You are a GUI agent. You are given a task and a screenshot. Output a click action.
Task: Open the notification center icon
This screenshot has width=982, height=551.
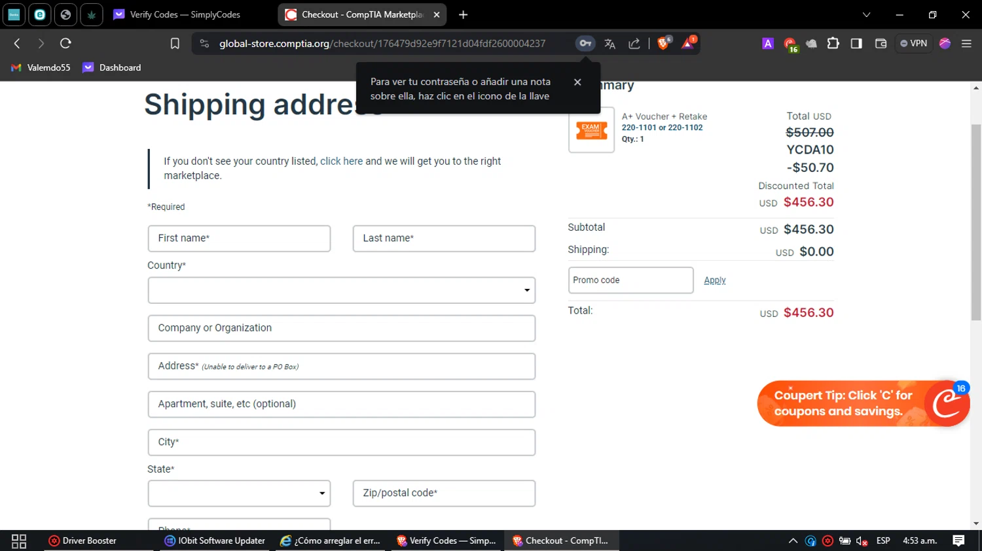tap(958, 541)
